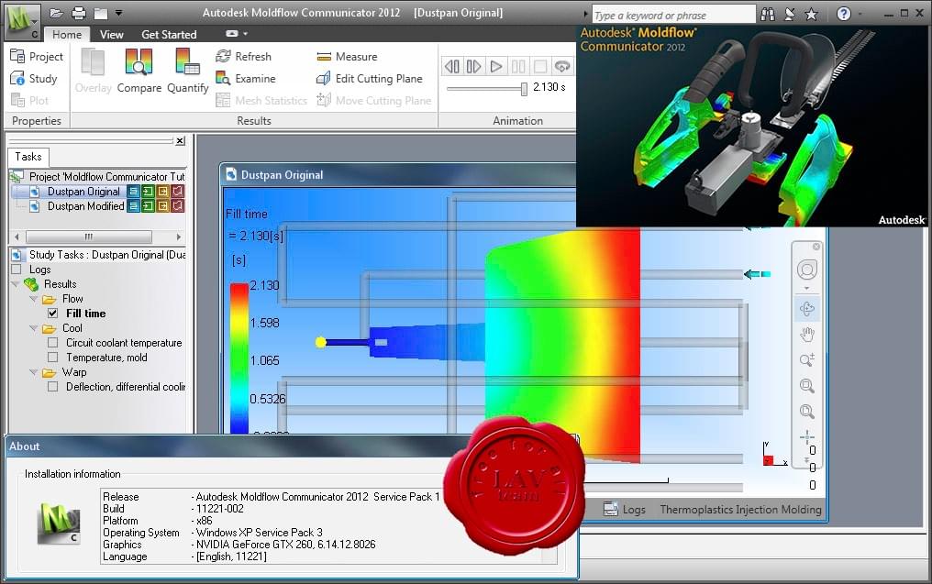Click the green icon beside Dustpan Modified
The image size is (932, 584).
(x=148, y=206)
